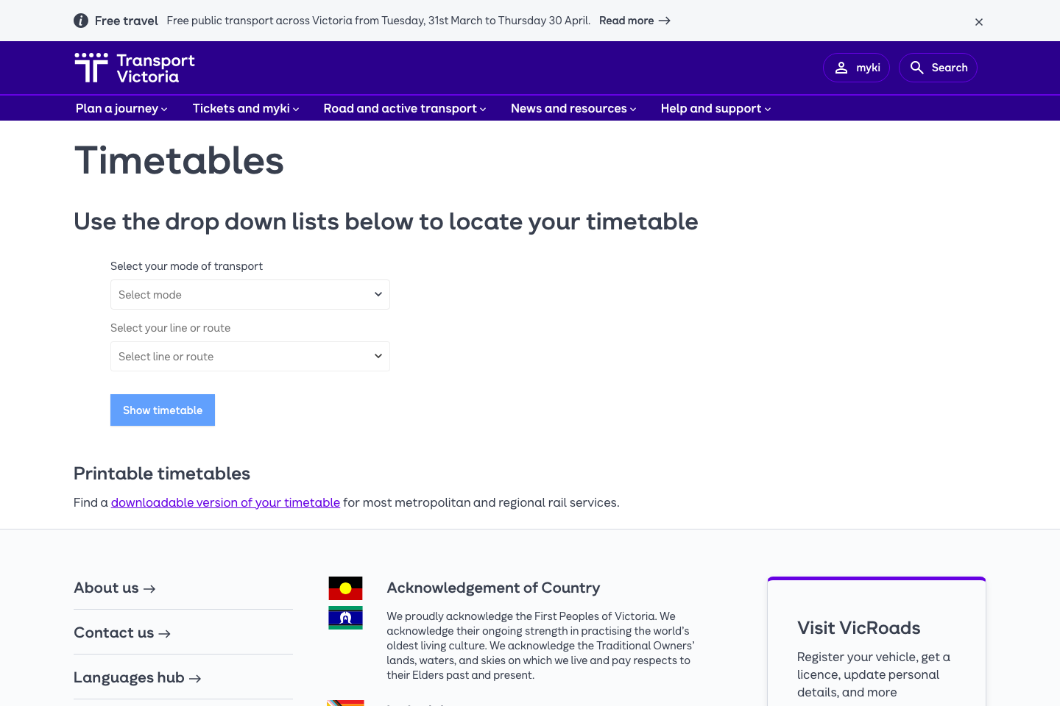Expand the Plan a journey menu
This screenshot has width=1060, height=706.
pos(121,109)
